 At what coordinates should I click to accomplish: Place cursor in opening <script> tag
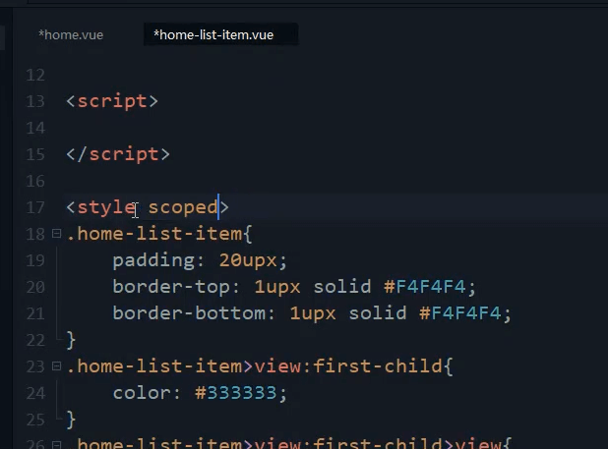112,101
